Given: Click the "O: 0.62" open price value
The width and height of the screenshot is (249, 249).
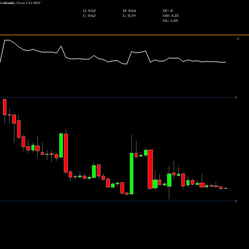Looking at the screenshot, I should click(x=89, y=11).
